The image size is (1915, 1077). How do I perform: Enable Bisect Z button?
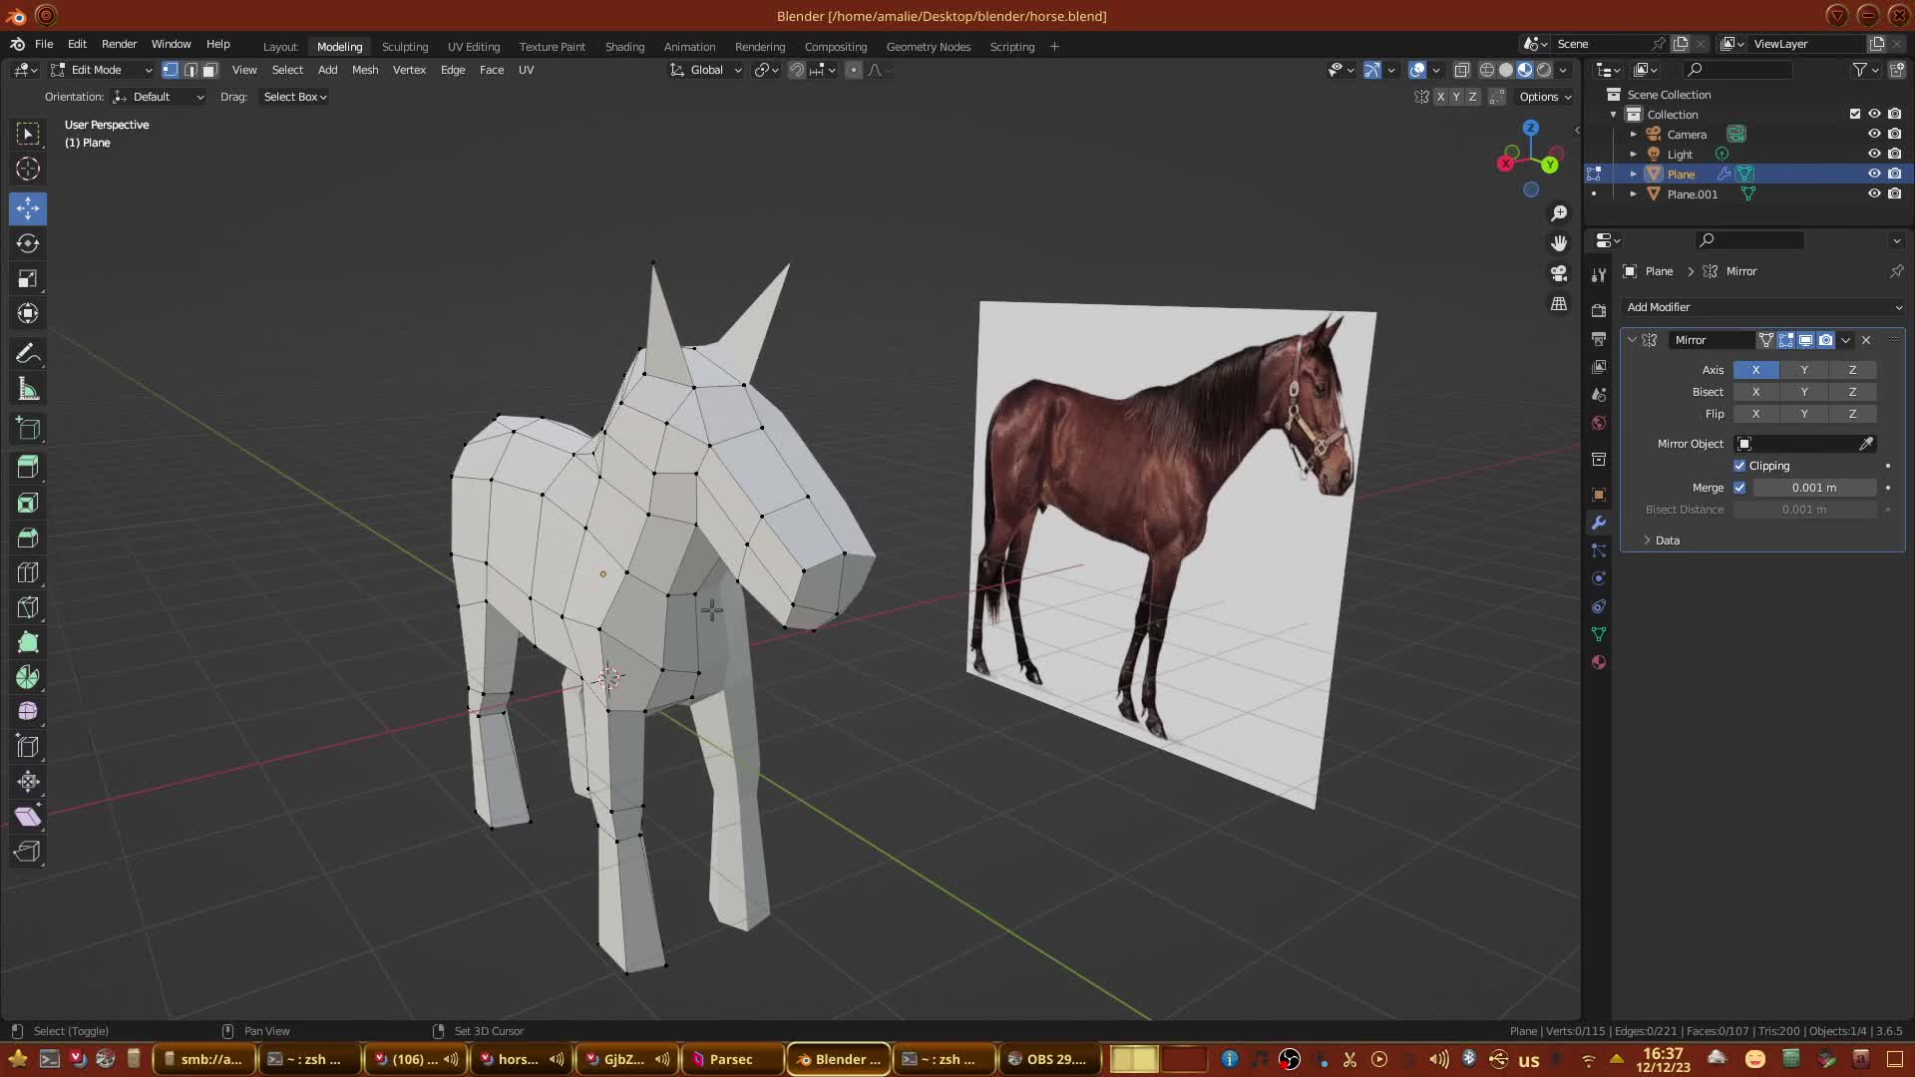pyautogui.click(x=1852, y=392)
